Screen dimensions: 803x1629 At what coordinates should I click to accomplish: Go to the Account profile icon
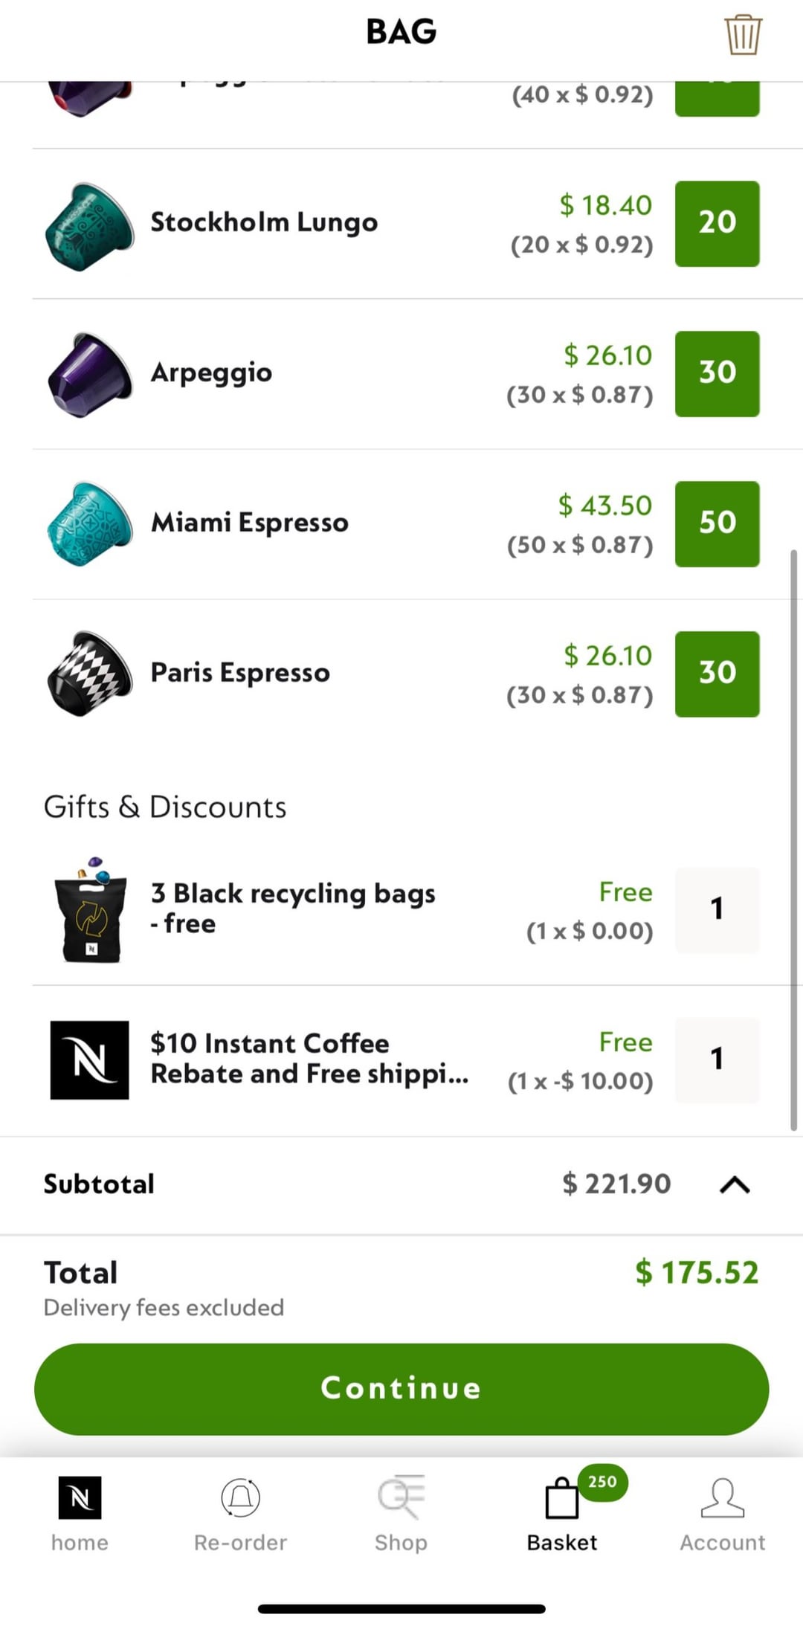(722, 1497)
